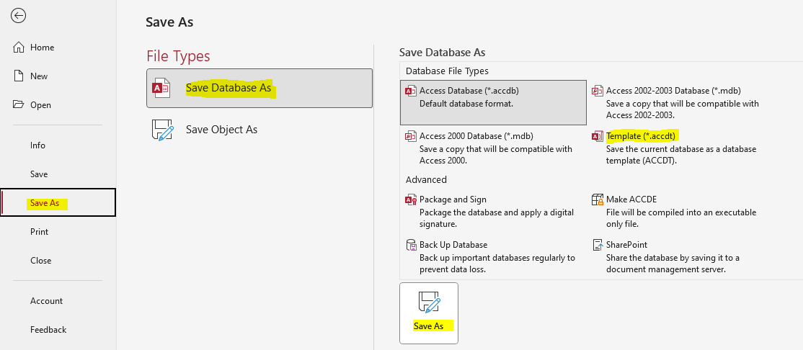The height and width of the screenshot is (350, 803).
Task: Select Back Up Database option
Action: click(x=493, y=257)
